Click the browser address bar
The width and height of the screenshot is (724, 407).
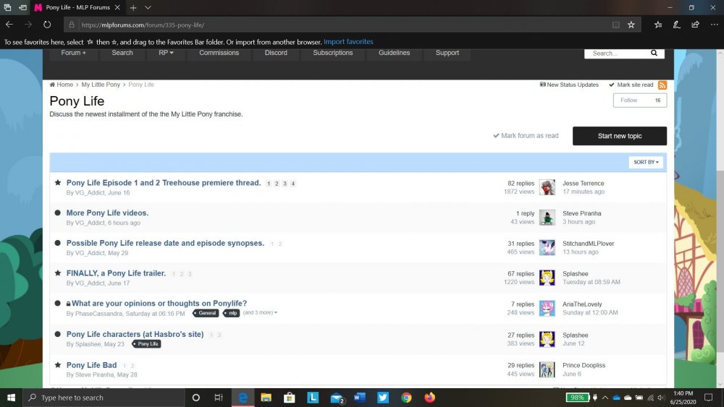[x=342, y=25]
